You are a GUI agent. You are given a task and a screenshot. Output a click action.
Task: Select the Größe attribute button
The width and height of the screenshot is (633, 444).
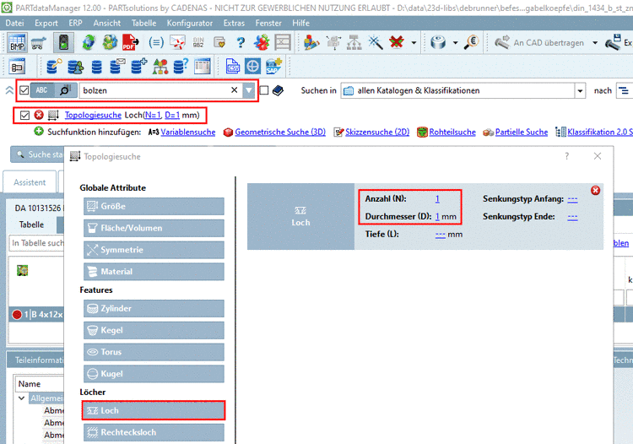coord(154,206)
